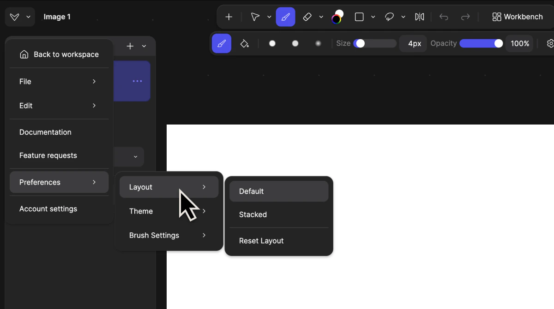Open the Workbench panel
This screenshot has height=309, width=554.
coord(518,17)
